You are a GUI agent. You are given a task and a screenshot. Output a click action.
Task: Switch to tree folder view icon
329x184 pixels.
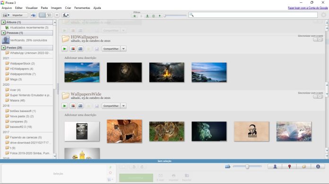click(x=49, y=15)
